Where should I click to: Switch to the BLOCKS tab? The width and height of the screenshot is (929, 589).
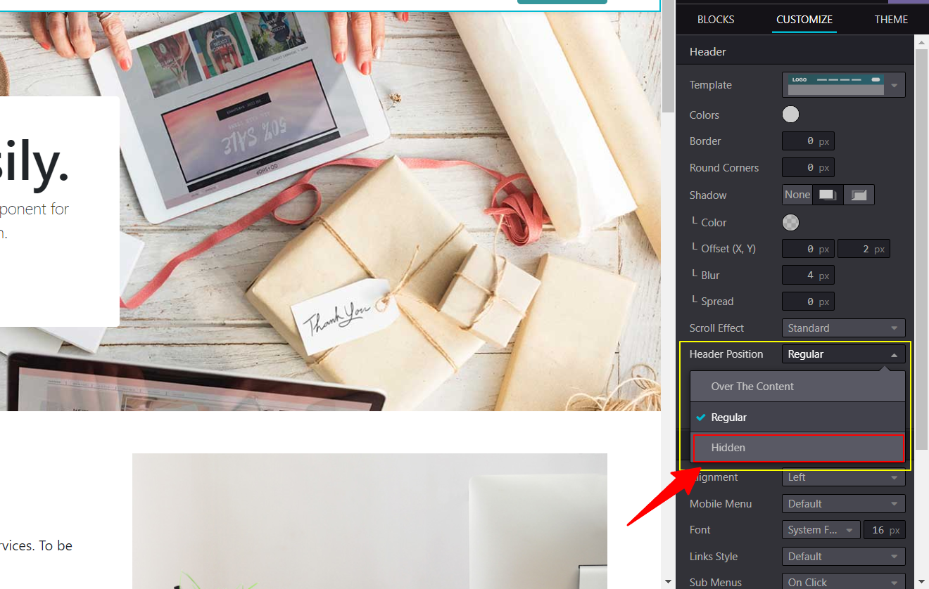pos(716,19)
